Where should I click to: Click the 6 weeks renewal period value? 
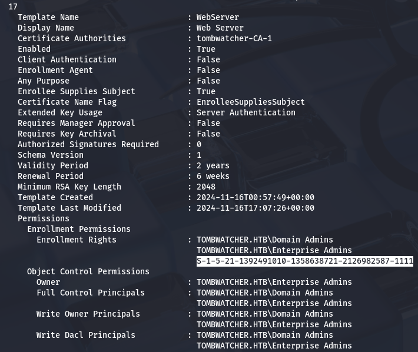click(213, 176)
